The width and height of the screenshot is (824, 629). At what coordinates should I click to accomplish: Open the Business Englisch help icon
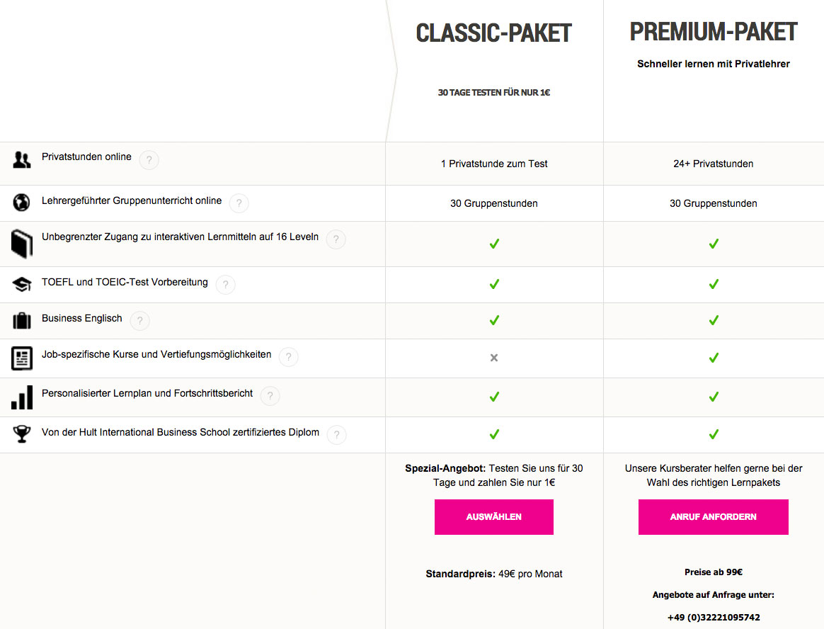coord(139,322)
